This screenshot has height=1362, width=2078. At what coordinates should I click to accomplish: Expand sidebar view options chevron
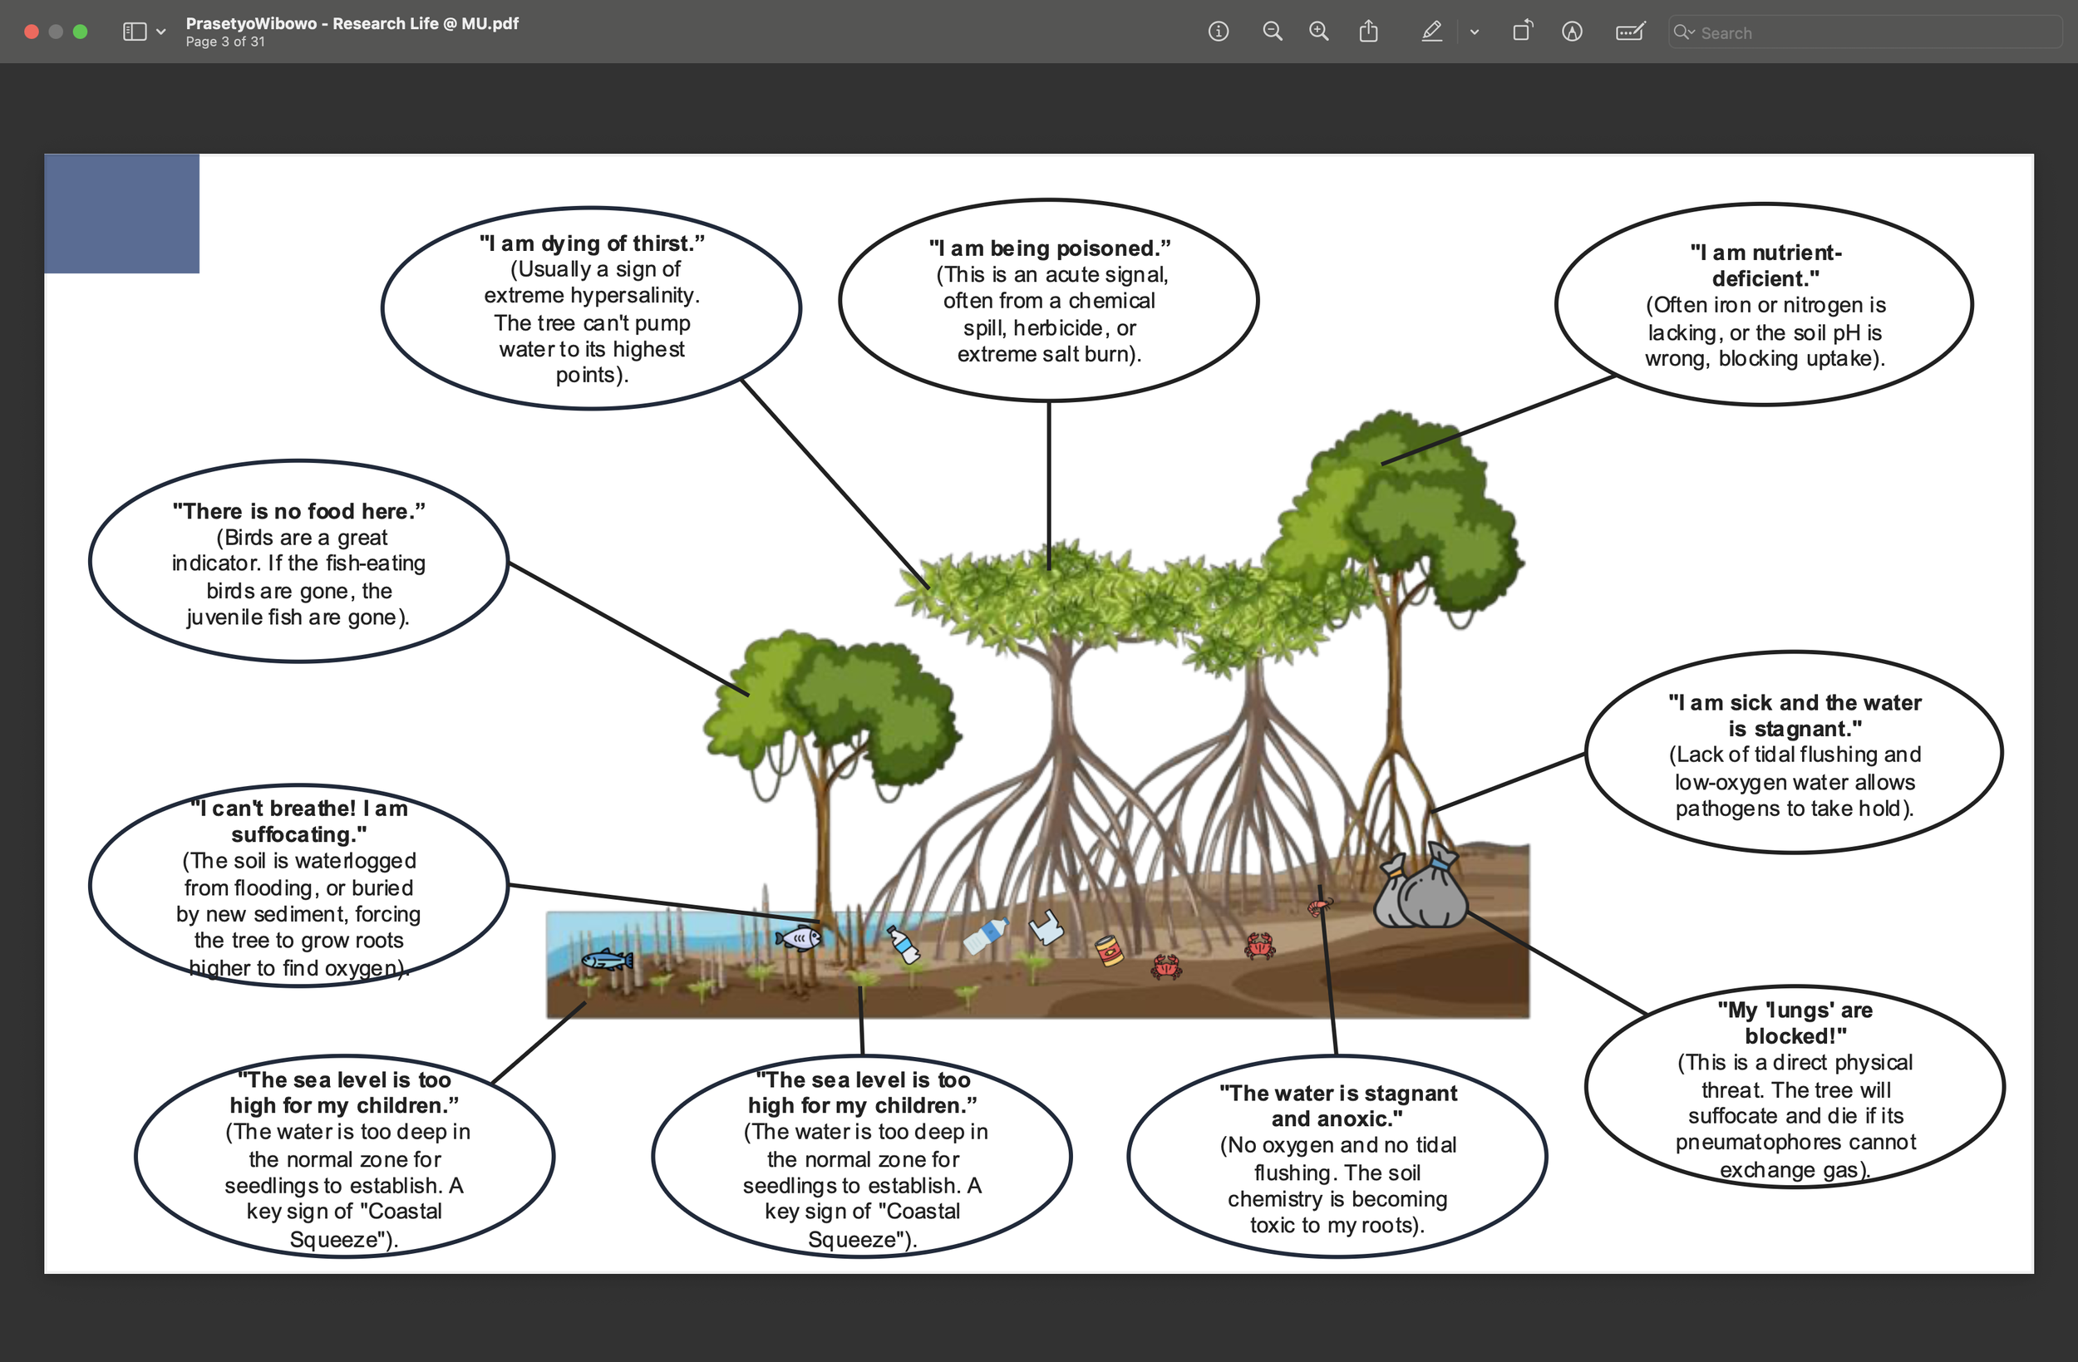(161, 32)
